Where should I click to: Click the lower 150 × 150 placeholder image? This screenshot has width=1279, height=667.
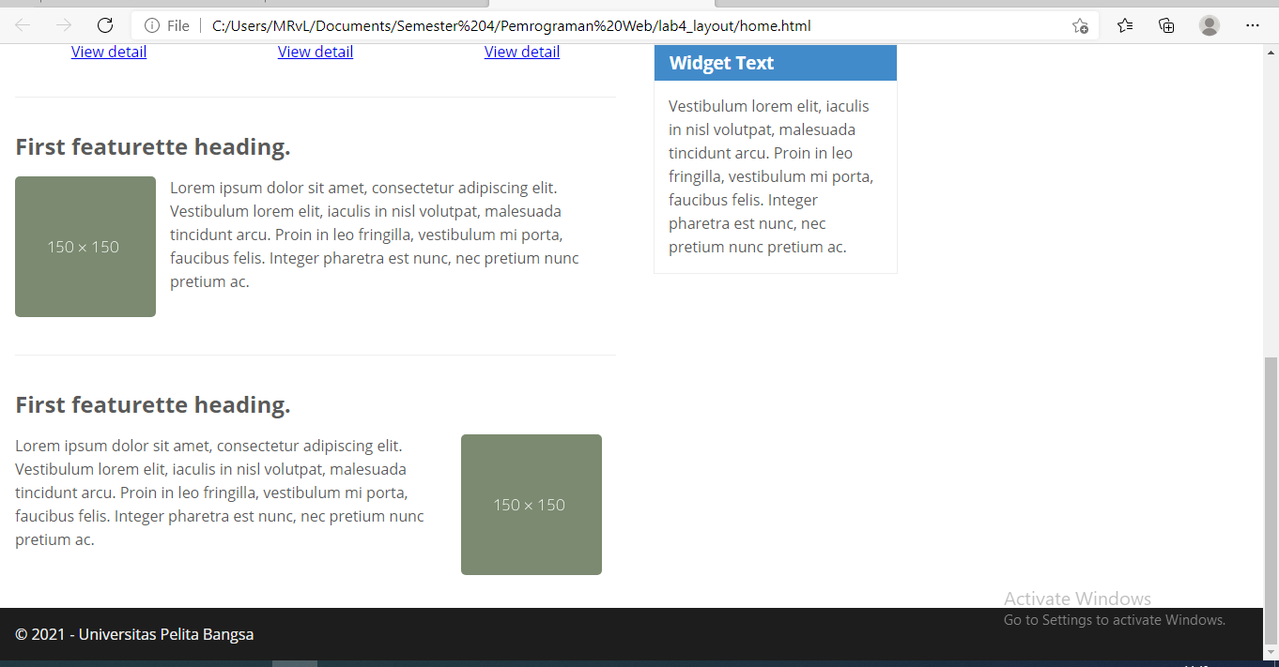531,504
